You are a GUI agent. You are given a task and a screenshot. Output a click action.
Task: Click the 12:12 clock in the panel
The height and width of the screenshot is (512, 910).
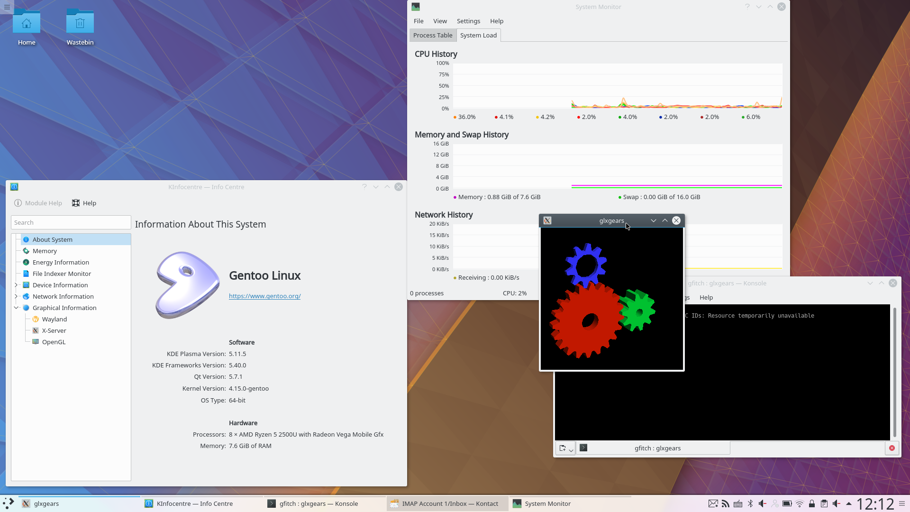click(875, 503)
